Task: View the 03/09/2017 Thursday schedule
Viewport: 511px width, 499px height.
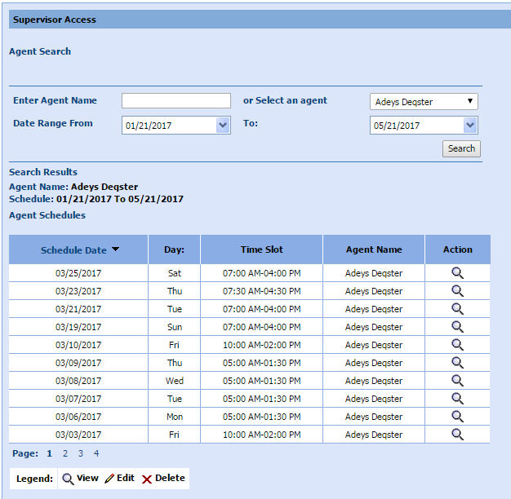Action: point(457,363)
